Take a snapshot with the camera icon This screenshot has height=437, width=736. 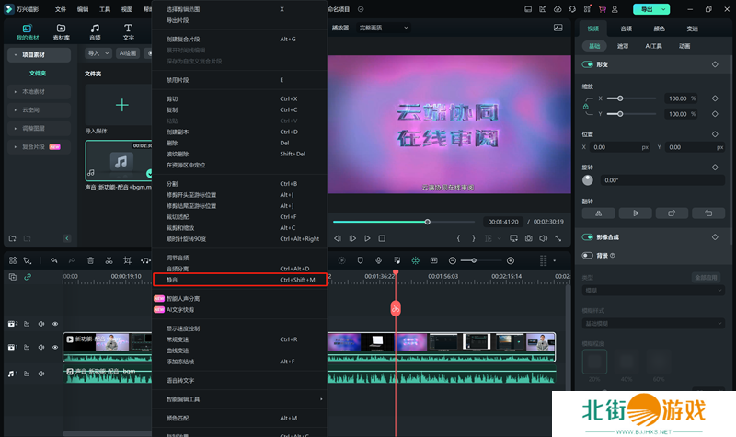coord(529,238)
